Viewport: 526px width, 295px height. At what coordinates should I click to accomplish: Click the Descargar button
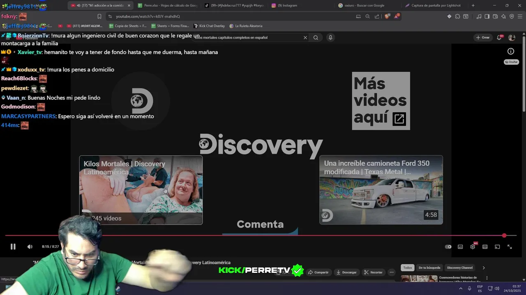click(x=346, y=272)
